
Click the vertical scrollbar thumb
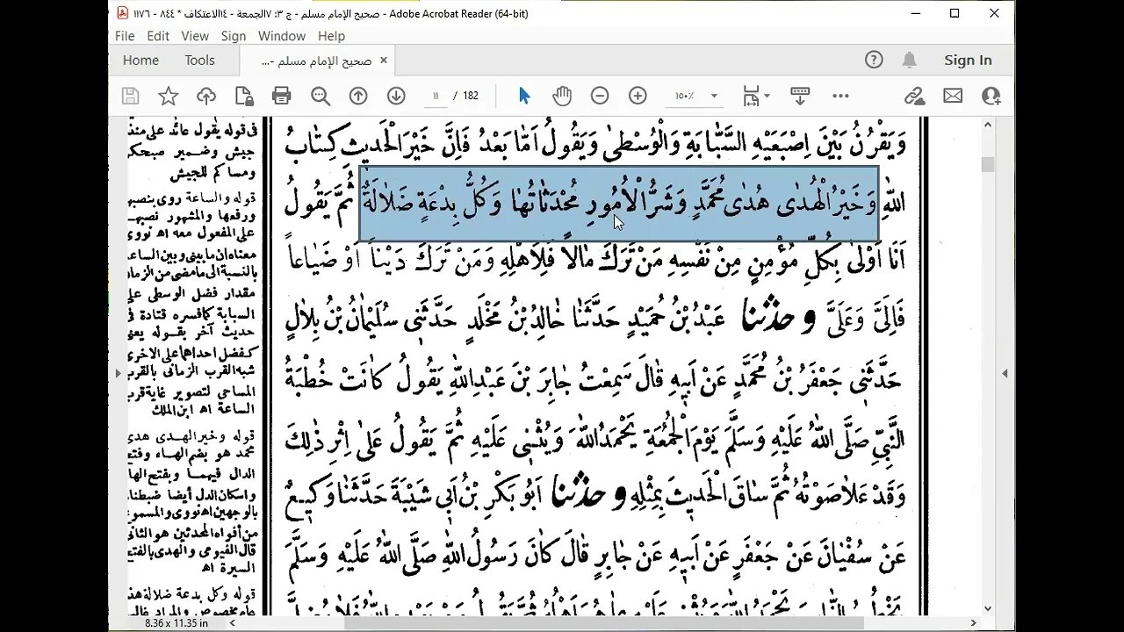(987, 164)
